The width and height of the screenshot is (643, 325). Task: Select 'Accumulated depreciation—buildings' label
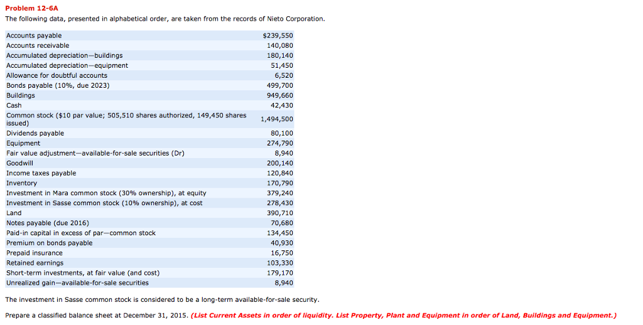[x=65, y=55]
